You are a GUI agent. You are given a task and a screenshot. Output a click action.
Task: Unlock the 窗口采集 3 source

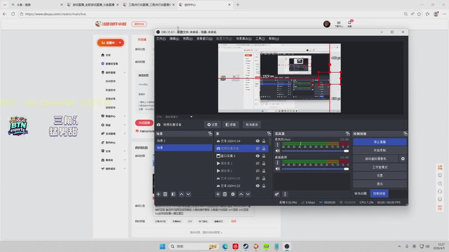(x=264, y=156)
